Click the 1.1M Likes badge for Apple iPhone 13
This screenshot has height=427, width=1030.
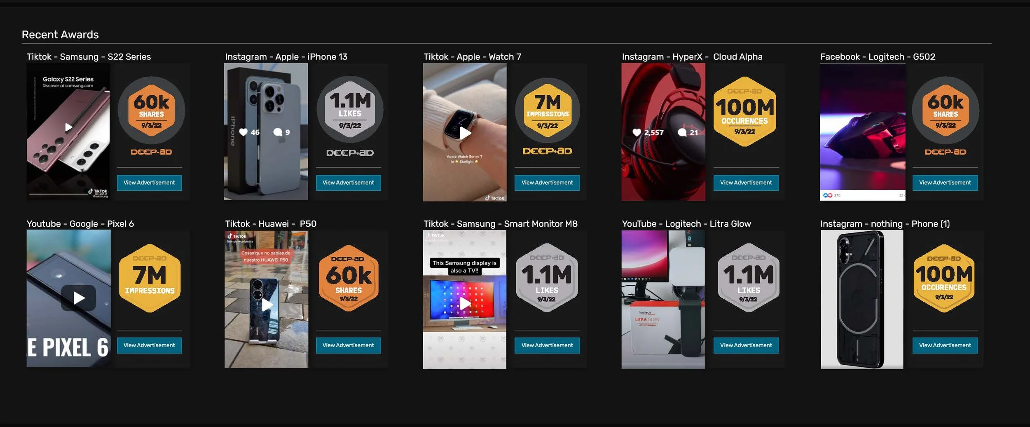(350, 110)
